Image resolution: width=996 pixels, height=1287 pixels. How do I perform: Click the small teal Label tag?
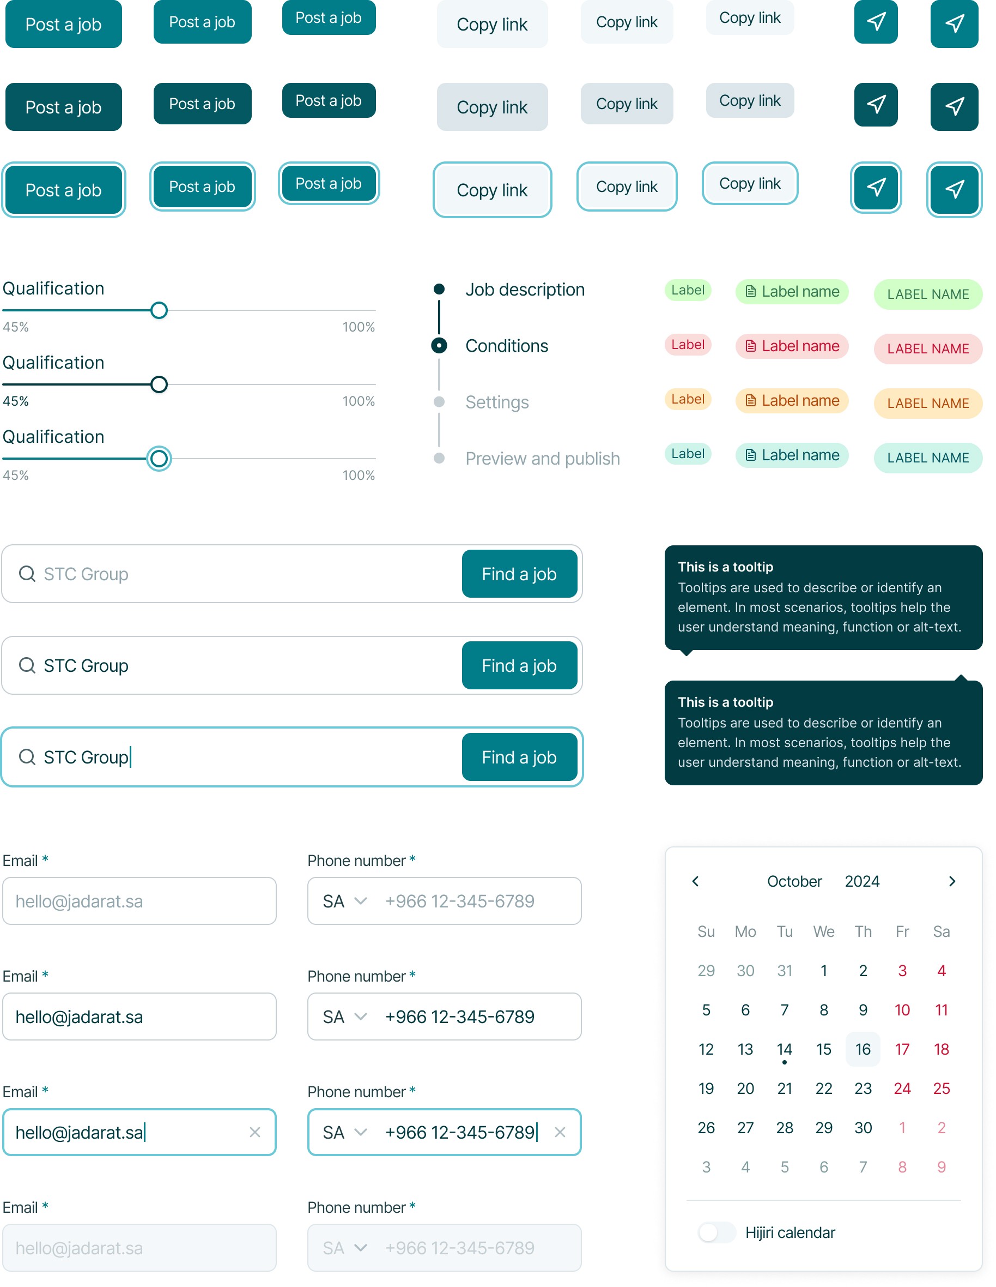[x=688, y=454]
